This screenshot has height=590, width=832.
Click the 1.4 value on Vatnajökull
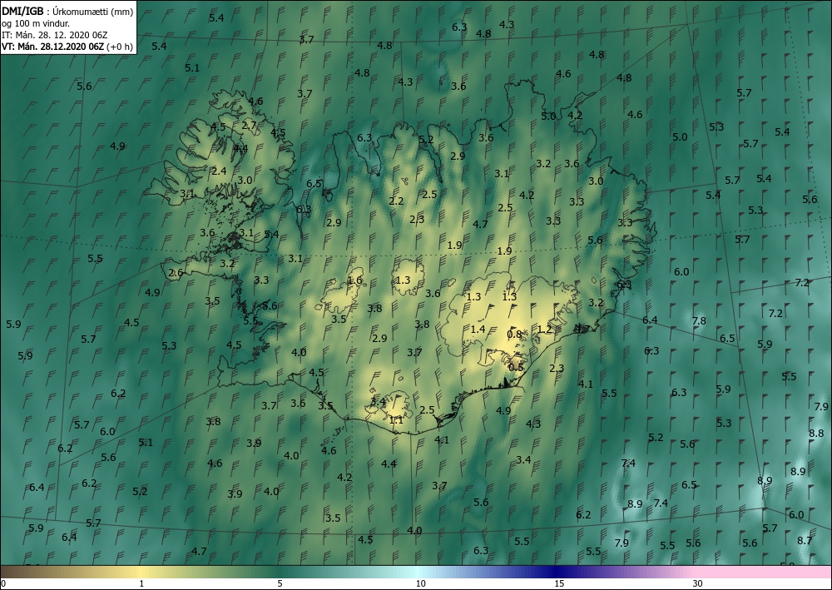pyautogui.click(x=478, y=329)
